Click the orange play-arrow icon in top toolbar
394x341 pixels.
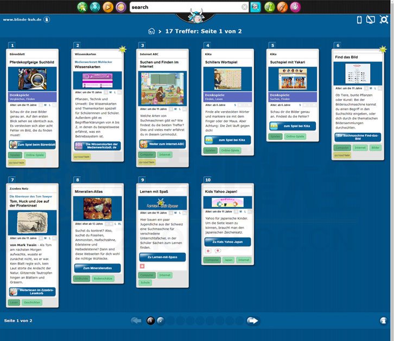coord(108,7)
